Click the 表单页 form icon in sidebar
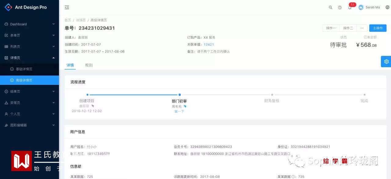Viewport: 391px width, 179px height. coord(6,35)
